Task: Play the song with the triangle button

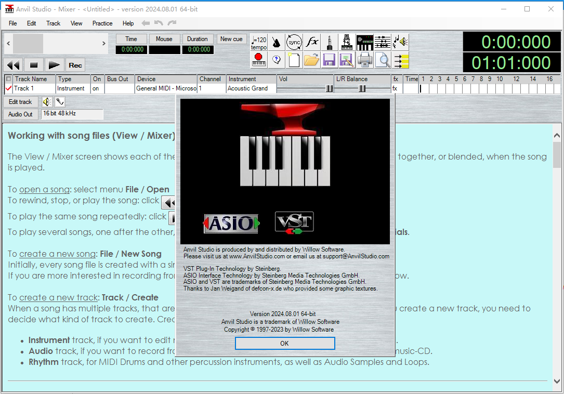Action: pos(54,65)
